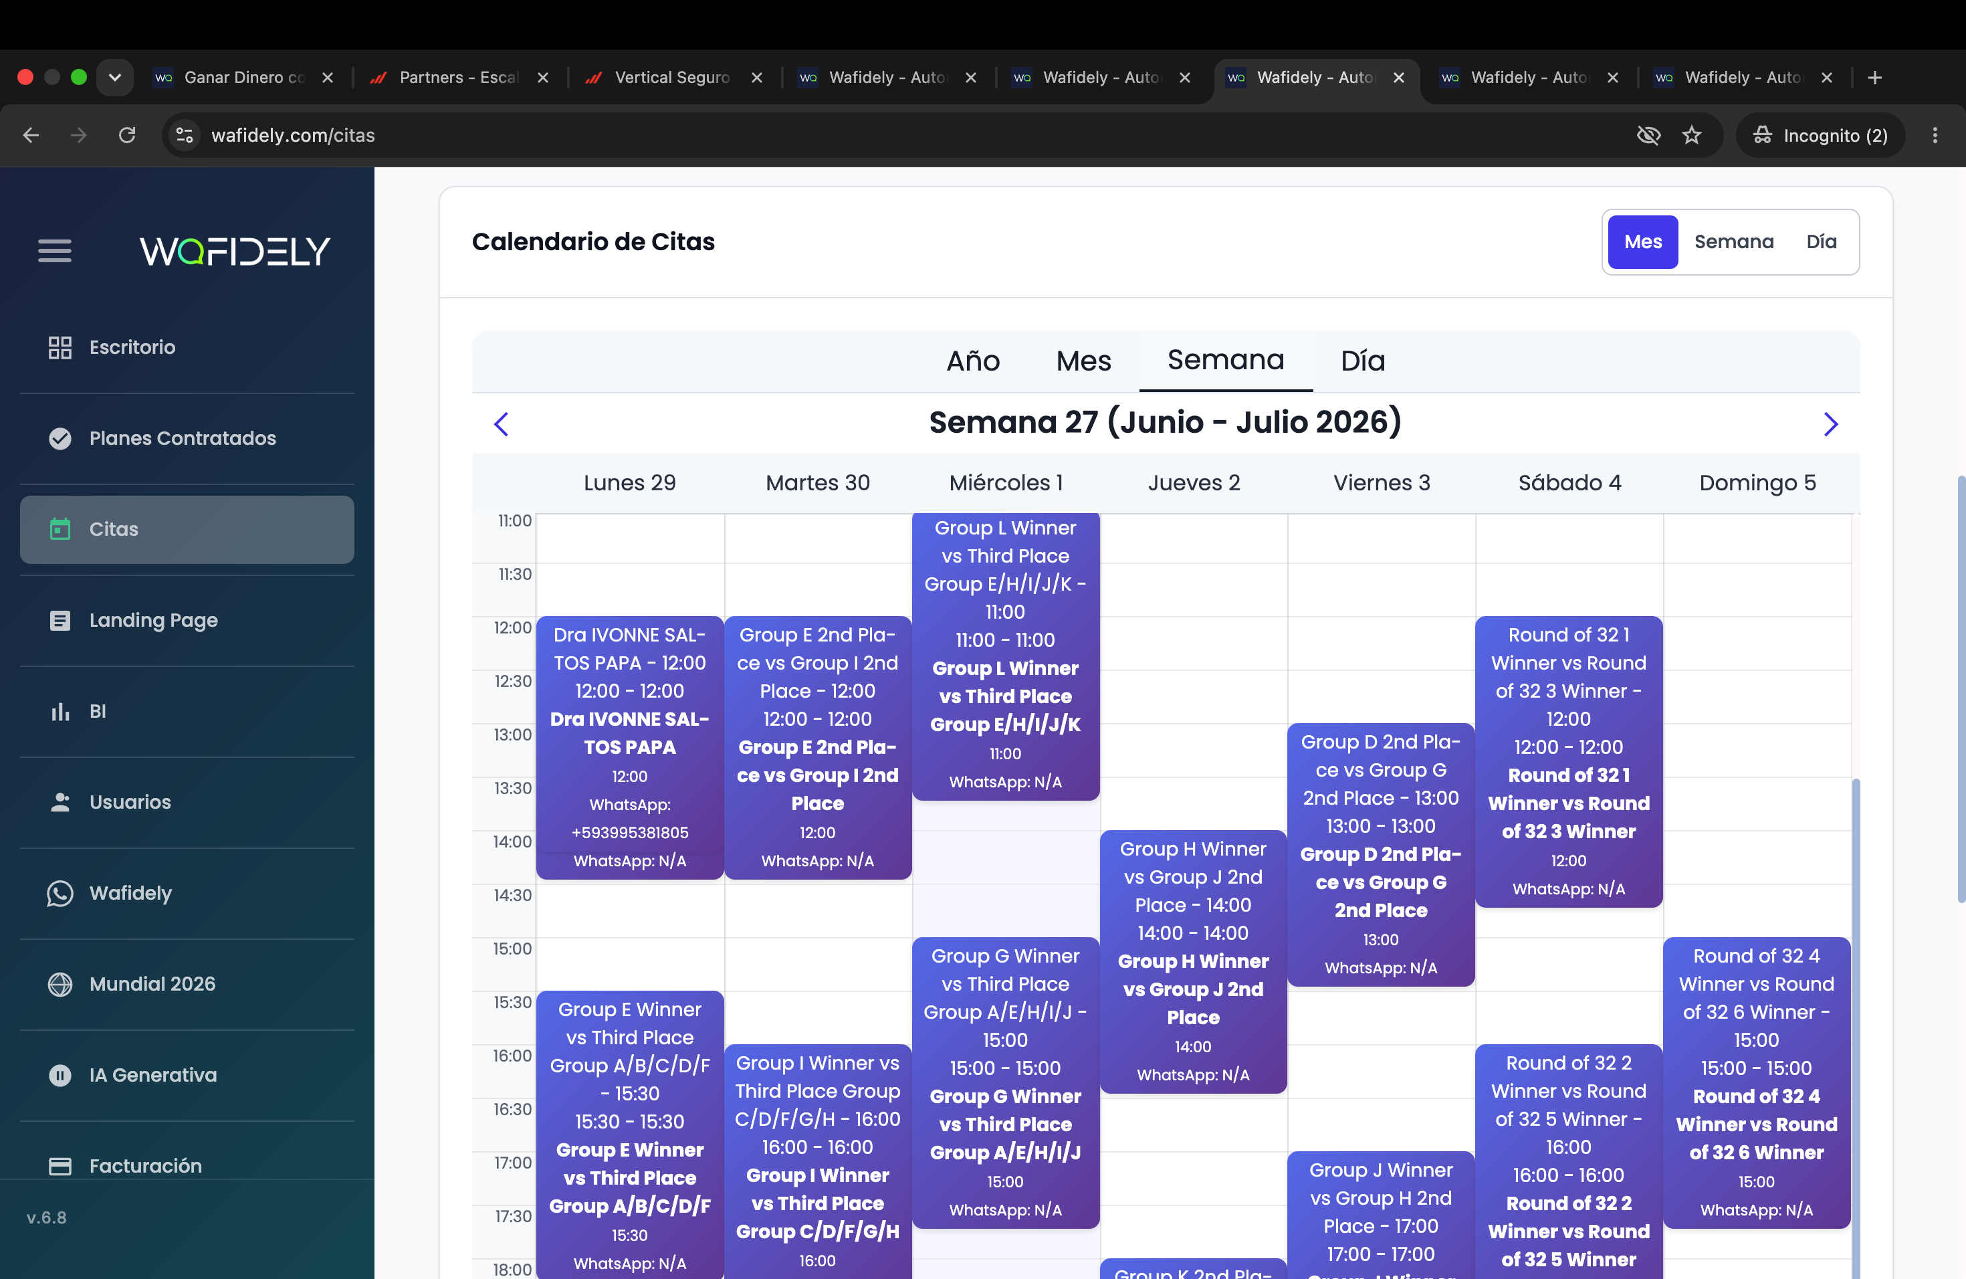Click the Escritorio dashboard grid icon
The image size is (1966, 1279).
(x=60, y=347)
